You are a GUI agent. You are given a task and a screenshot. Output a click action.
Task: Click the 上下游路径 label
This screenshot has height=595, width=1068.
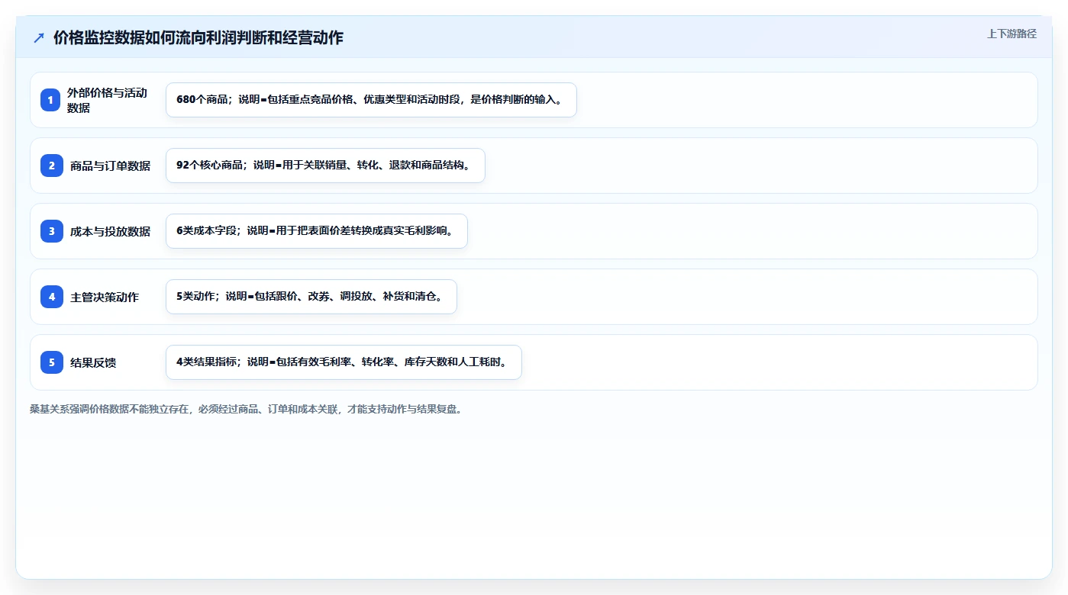[1012, 34]
